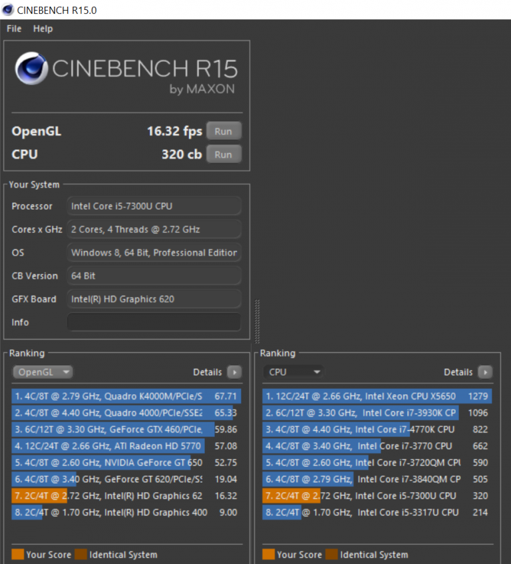Click the GFX Board field Intel HD Graphics 620
Screen dimensions: 511x564
pyautogui.click(x=154, y=299)
